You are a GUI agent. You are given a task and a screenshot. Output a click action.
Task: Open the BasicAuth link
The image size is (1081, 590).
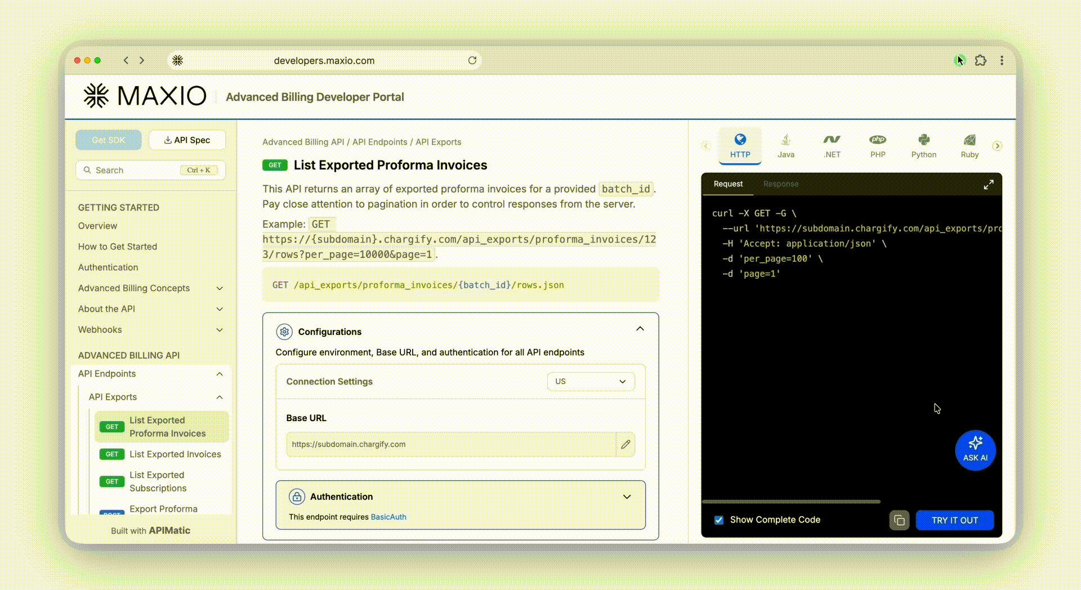tap(388, 516)
